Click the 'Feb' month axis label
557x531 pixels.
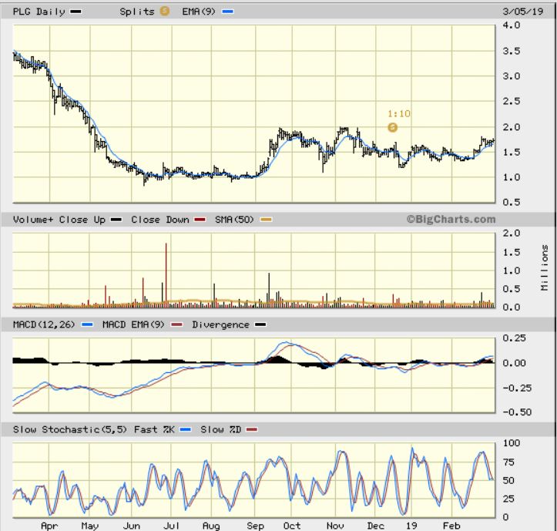click(x=452, y=526)
